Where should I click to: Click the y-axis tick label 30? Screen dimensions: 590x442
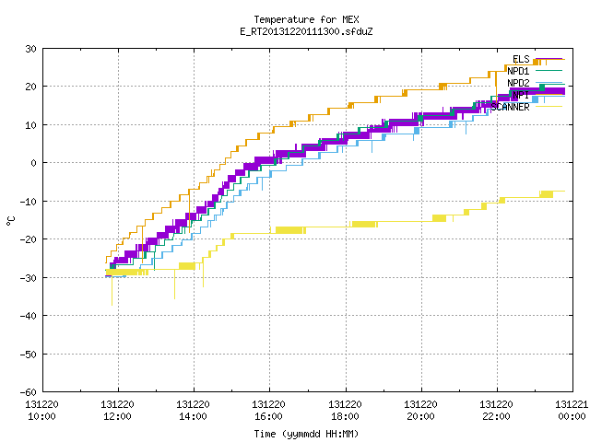(30, 49)
